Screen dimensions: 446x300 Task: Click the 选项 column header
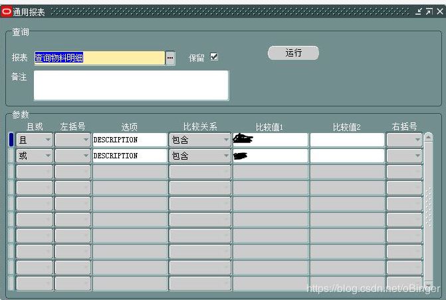click(x=130, y=126)
